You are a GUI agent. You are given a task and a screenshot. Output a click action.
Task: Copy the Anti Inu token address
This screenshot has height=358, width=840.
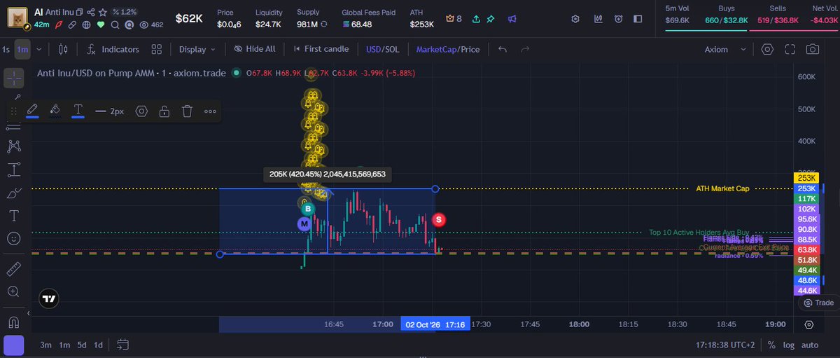coord(79,13)
